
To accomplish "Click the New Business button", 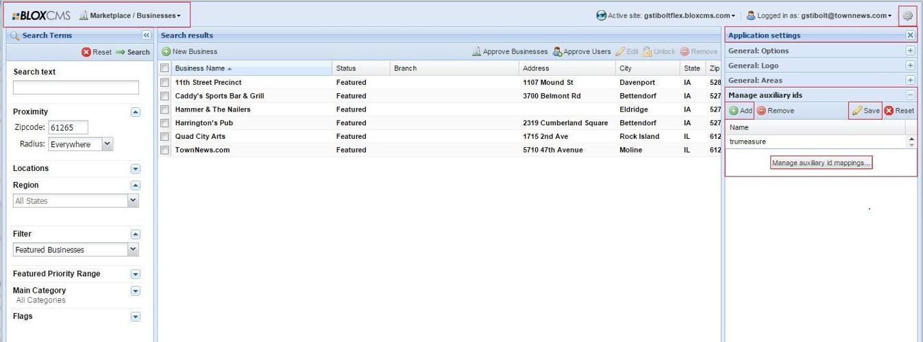I will [190, 51].
